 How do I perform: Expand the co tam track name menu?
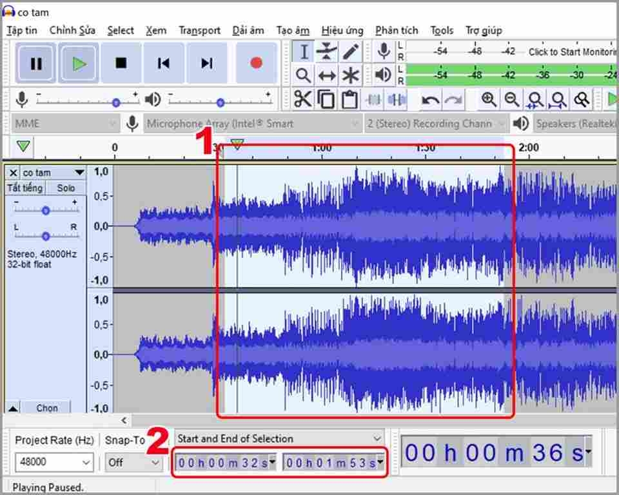pyautogui.click(x=80, y=172)
